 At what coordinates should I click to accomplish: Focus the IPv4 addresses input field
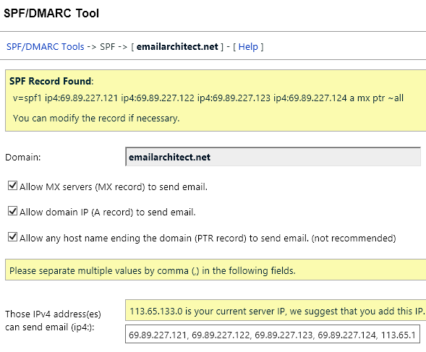[x=273, y=334]
